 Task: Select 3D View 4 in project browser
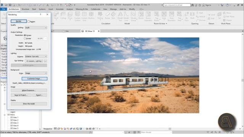14,126
